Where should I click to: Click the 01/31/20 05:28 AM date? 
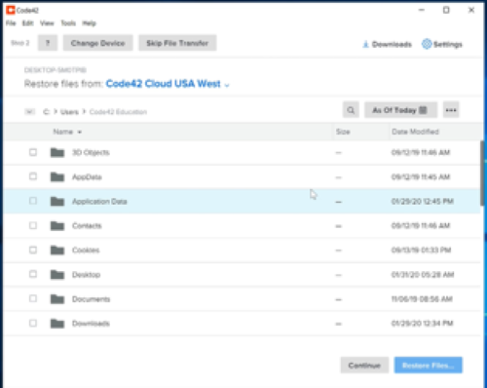pyautogui.click(x=423, y=275)
